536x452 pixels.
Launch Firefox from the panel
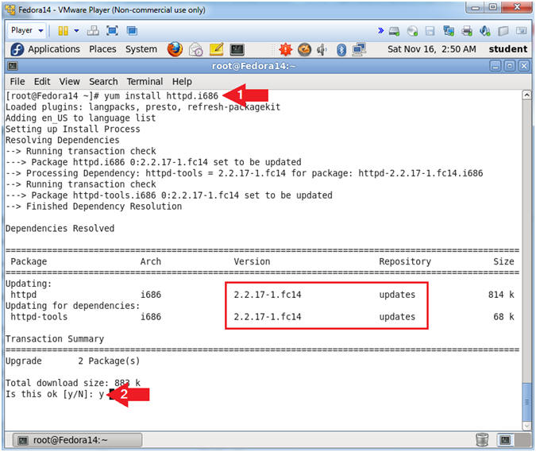(x=175, y=49)
